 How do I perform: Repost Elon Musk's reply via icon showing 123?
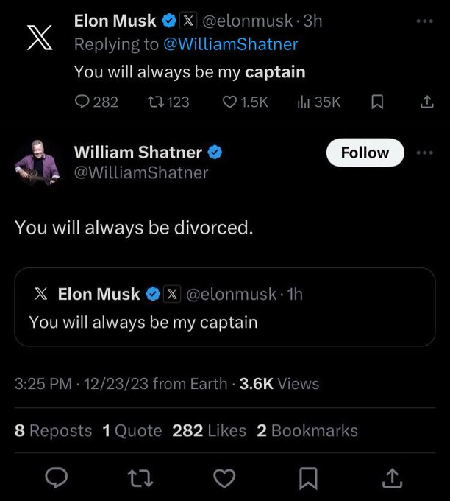point(168,102)
